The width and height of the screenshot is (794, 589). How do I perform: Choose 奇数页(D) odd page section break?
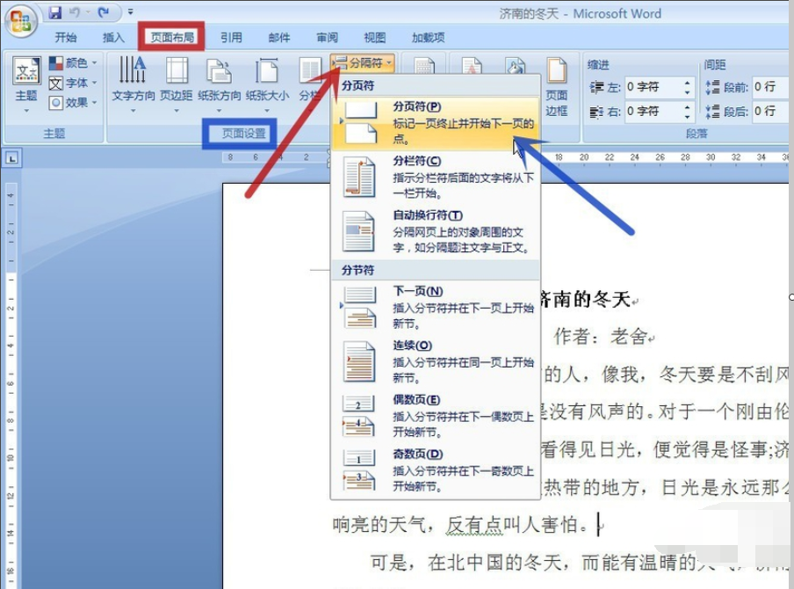click(x=436, y=470)
